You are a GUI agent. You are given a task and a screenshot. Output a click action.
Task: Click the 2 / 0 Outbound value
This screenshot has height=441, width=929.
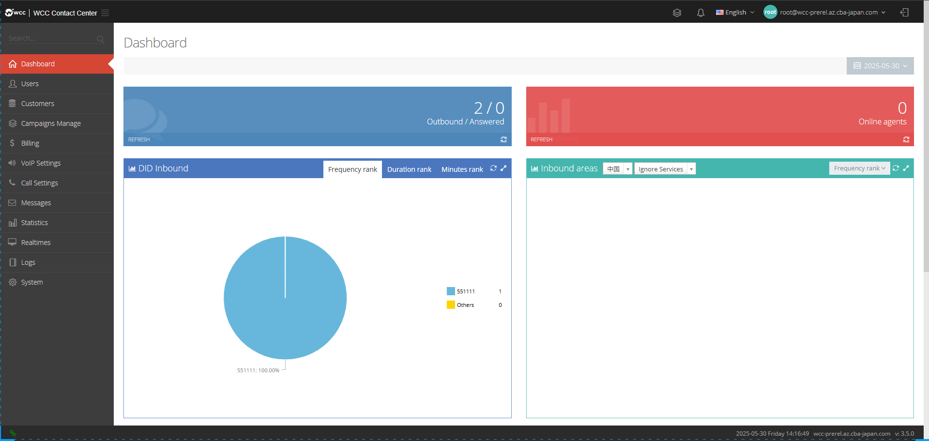(x=489, y=108)
